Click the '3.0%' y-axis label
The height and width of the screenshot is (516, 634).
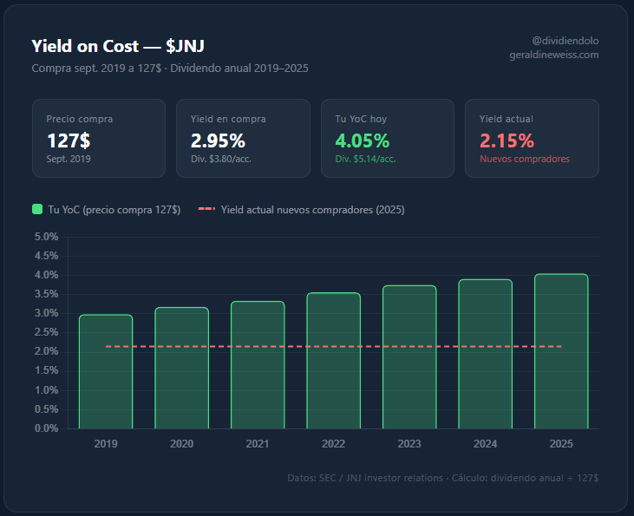click(47, 313)
